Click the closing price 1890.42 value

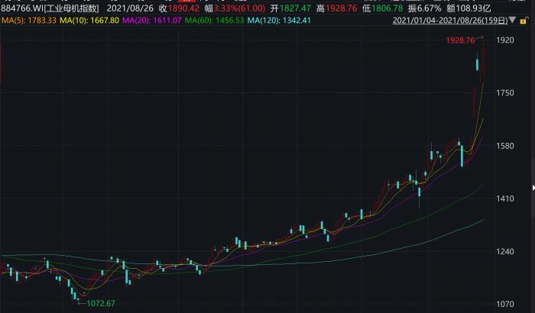[x=184, y=8]
